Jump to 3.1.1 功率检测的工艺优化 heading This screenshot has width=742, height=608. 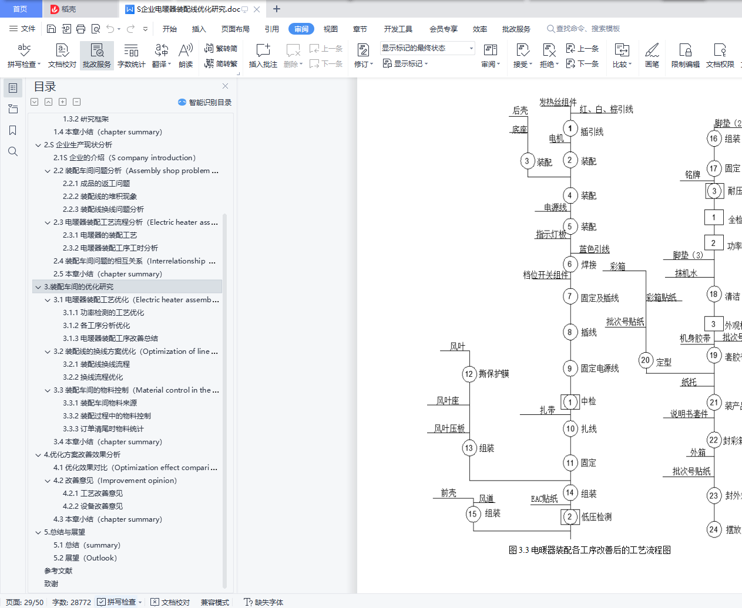point(103,313)
